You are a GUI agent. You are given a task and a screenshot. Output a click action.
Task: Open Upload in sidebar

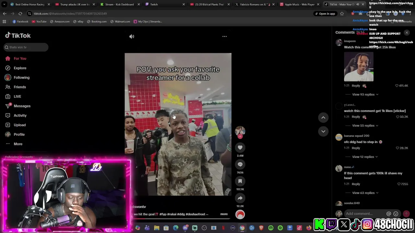point(19,125)
